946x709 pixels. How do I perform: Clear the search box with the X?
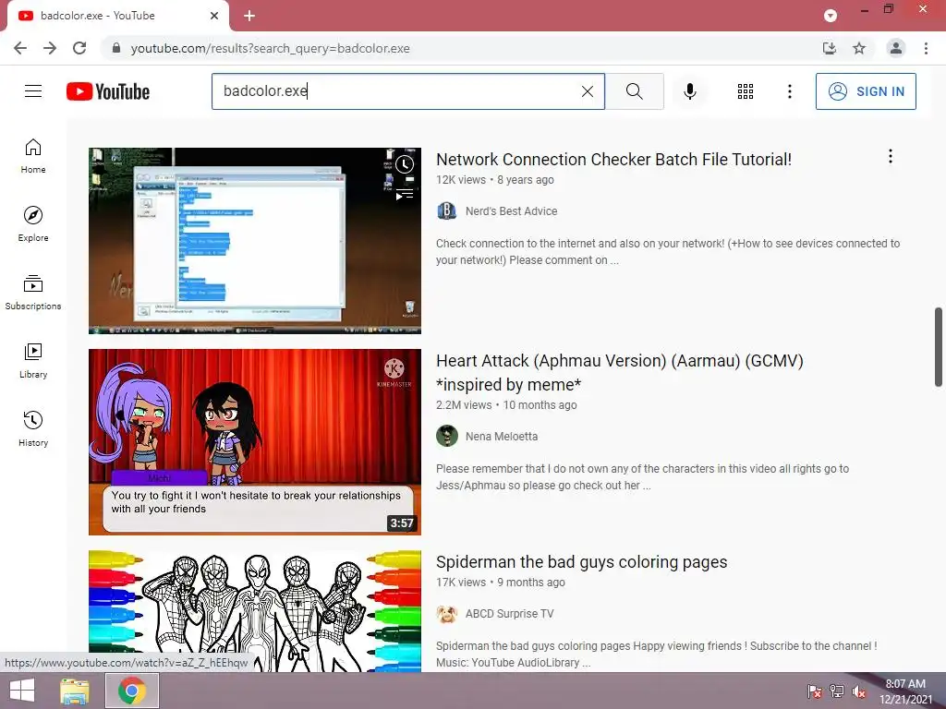pyautogui.click(x=587, y=91)
